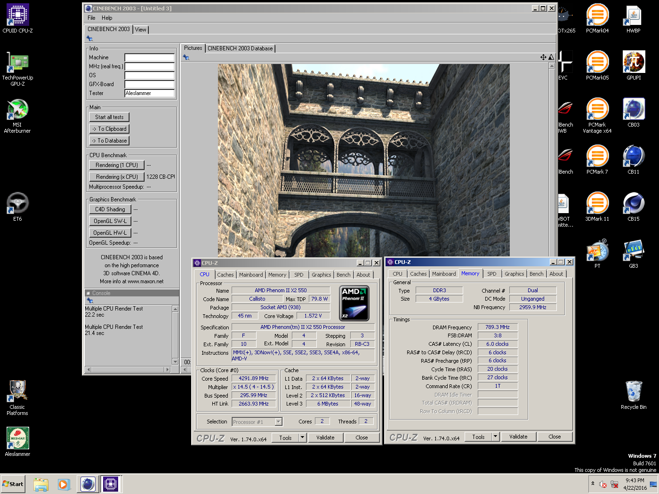Open the SPD tab in right CPU-Z window

coord(492,274)
